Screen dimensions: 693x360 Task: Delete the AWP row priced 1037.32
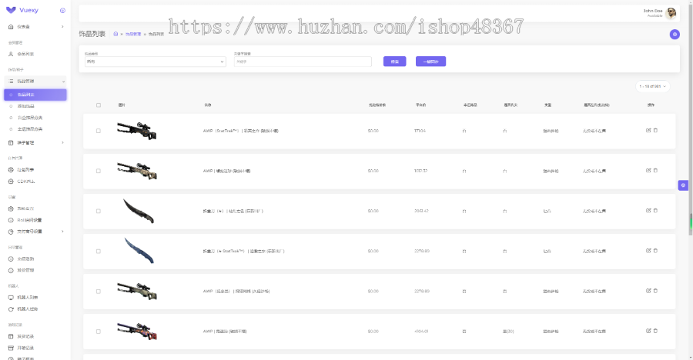pyautogui.click(x=655, y=171)
